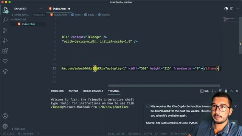Click Ln 12 Col position in status bar
Image resolution: width=242 pixels, height=136 pixels.
point(116,134)
